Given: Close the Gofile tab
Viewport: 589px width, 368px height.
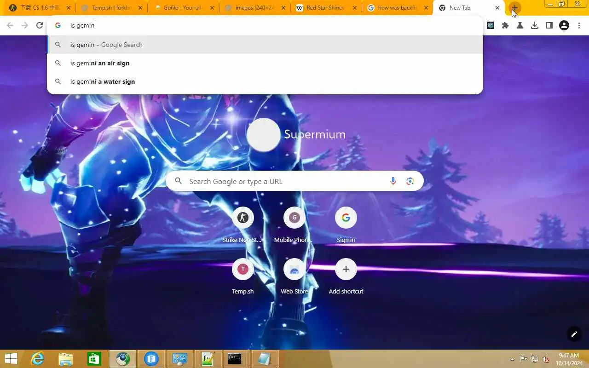Looking at the screenshot, I should (212, 8).
